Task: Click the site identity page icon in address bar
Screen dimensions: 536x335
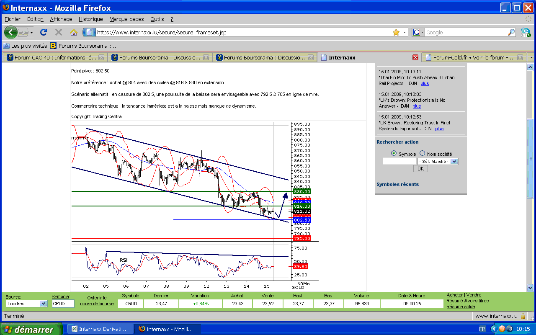Action: pos(89,32)
